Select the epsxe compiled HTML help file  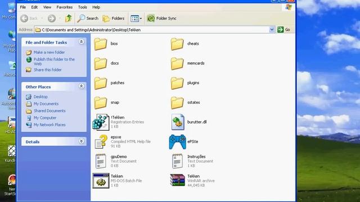pos(122,141)
